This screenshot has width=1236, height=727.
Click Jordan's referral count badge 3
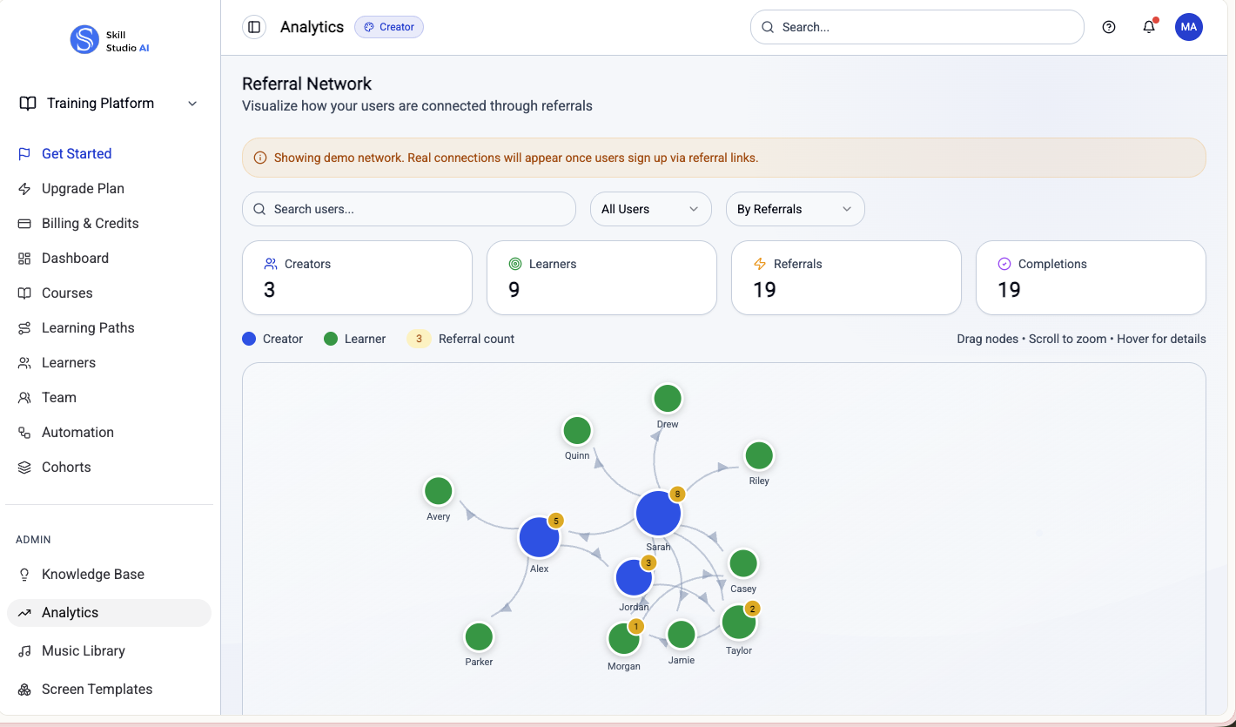click(x=648, y=562)
